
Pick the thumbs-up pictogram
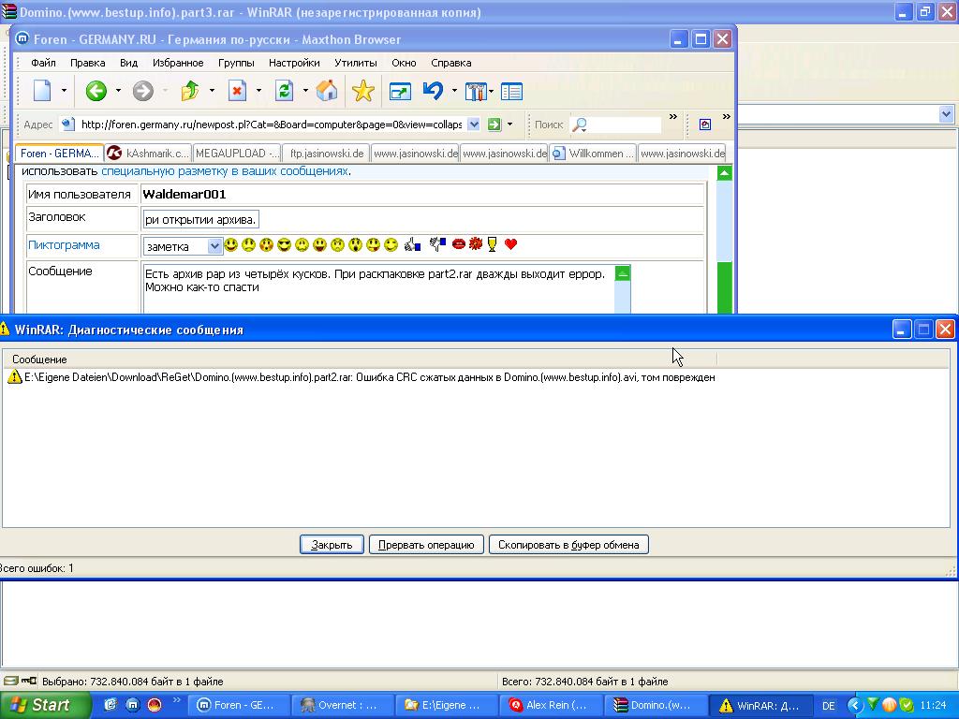(x=413, y=245)
